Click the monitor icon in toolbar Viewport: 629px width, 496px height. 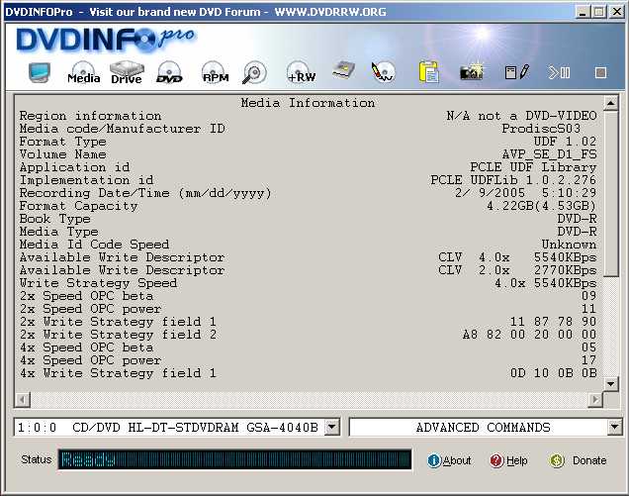tap(40, 72)
